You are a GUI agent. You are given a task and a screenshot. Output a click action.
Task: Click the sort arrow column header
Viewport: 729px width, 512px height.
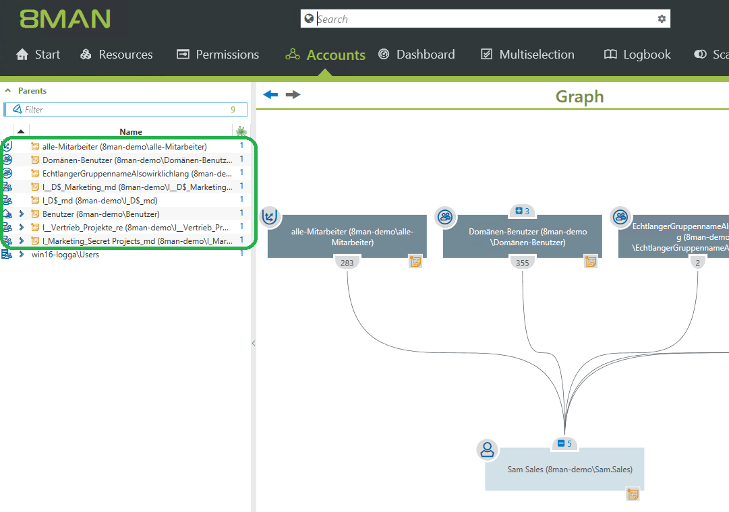tap(21, 131)
